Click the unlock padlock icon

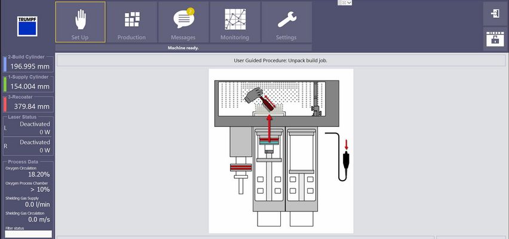495,39
